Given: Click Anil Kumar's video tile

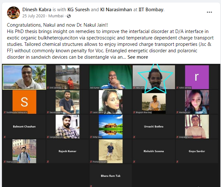Looking at the screenshot, I should coord(110,77).
